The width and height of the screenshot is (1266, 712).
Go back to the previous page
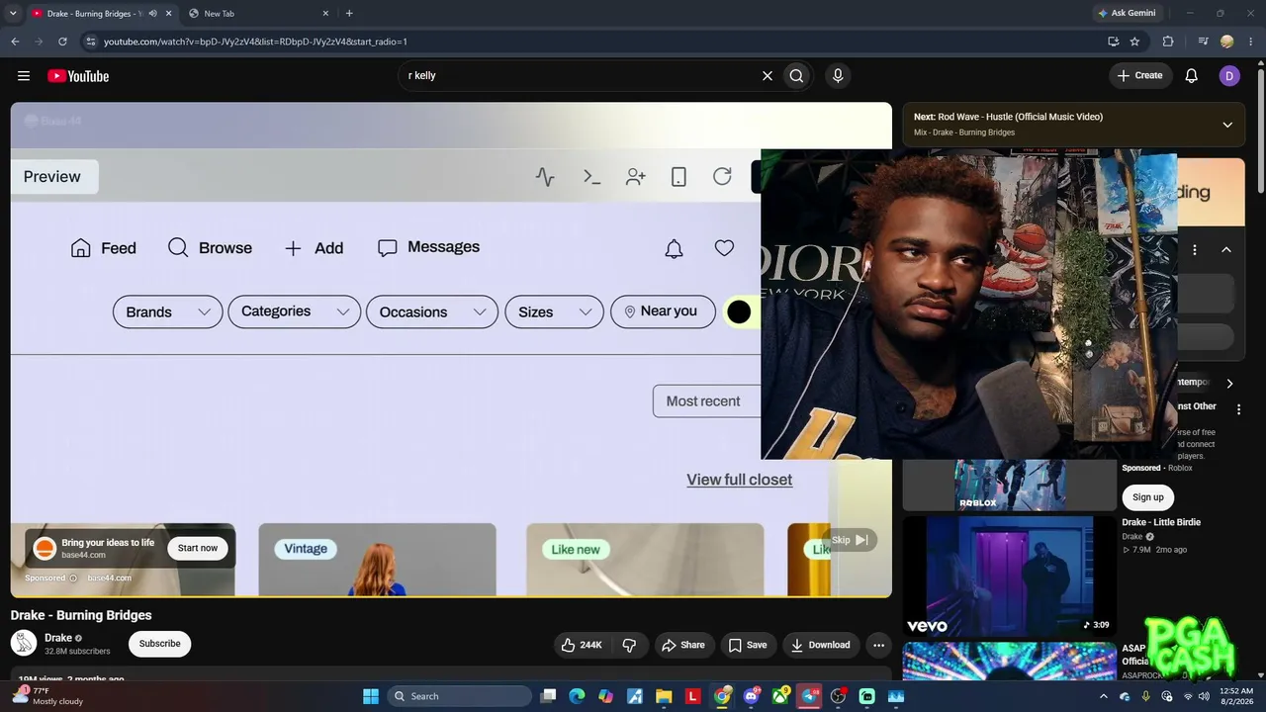[15, 42]
